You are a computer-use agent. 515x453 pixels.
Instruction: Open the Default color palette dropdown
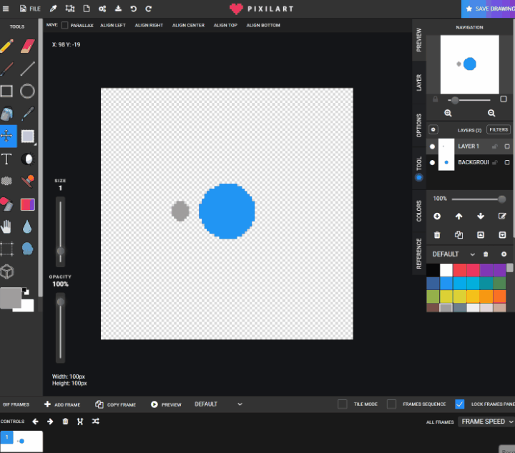[453, 254]
